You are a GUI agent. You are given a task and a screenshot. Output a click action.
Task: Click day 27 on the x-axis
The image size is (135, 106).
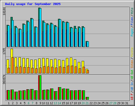[111, 103]
